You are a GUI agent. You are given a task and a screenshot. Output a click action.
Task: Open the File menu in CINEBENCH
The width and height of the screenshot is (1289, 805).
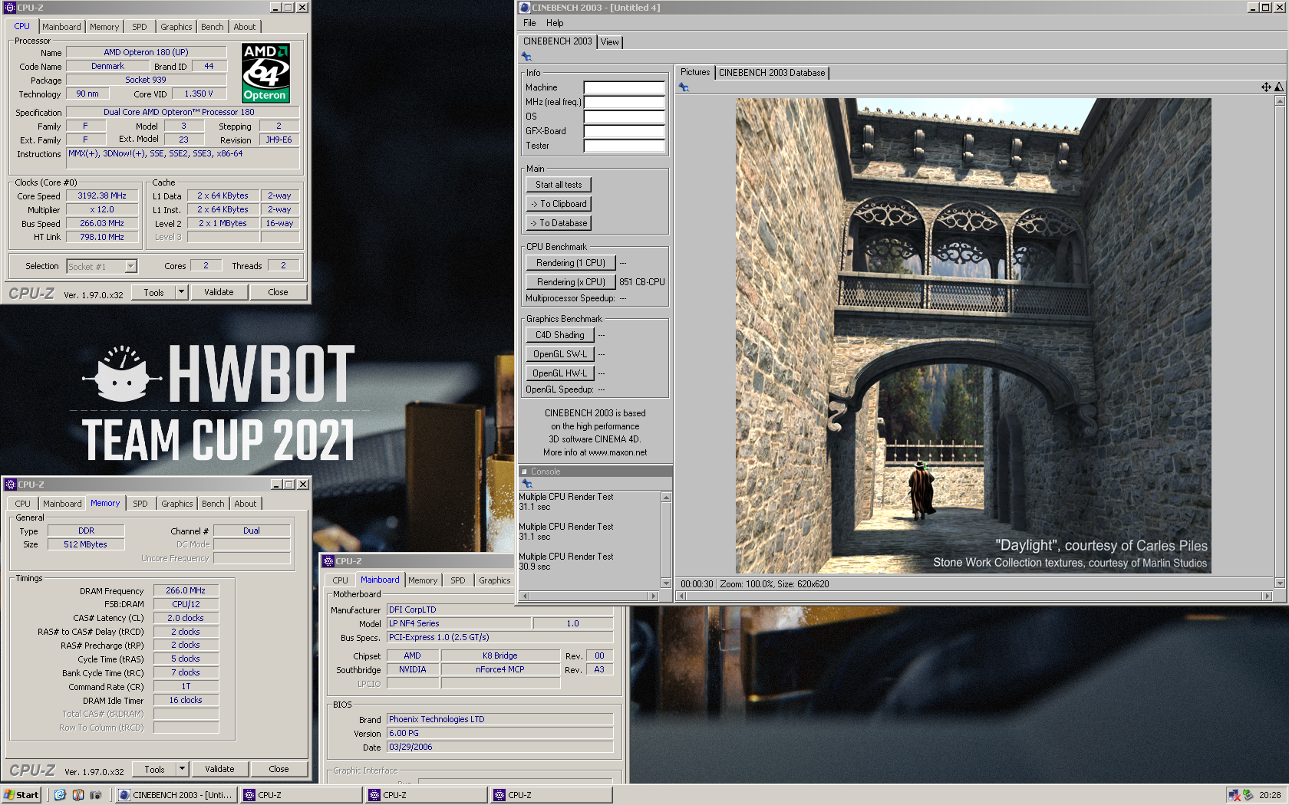point(529,23)
